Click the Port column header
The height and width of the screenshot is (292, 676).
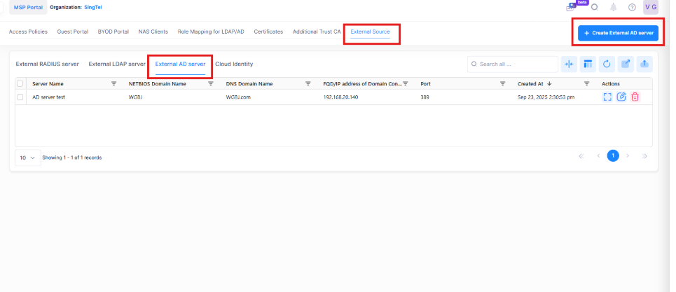pyautogui.click(x=425, y=84)
